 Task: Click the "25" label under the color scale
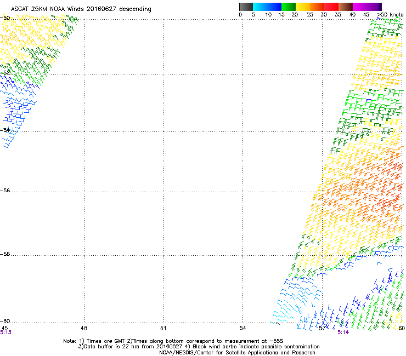pyautogui.click(x=310, y=15)
